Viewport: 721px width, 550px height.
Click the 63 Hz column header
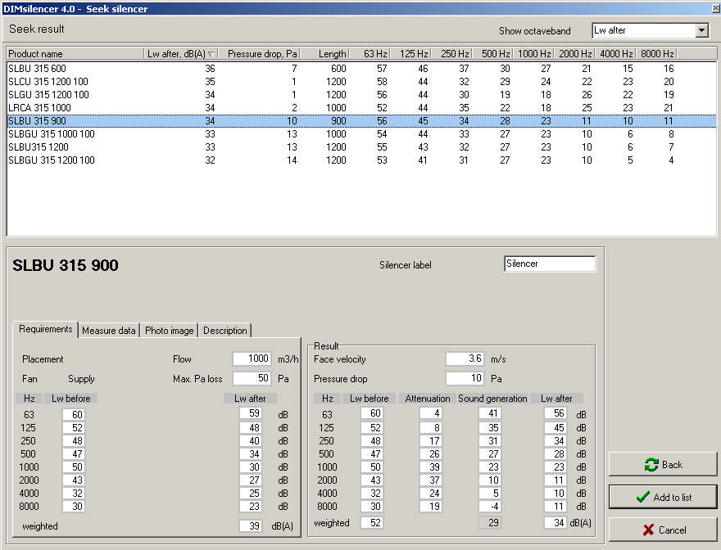click(370, 54)
